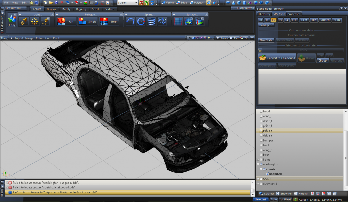Check the hood node checkbox
This screenshot has height=202, width=348.
click(261, 111)
